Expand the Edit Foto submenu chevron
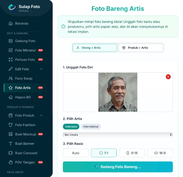183x177 pixels. [41, 69]
